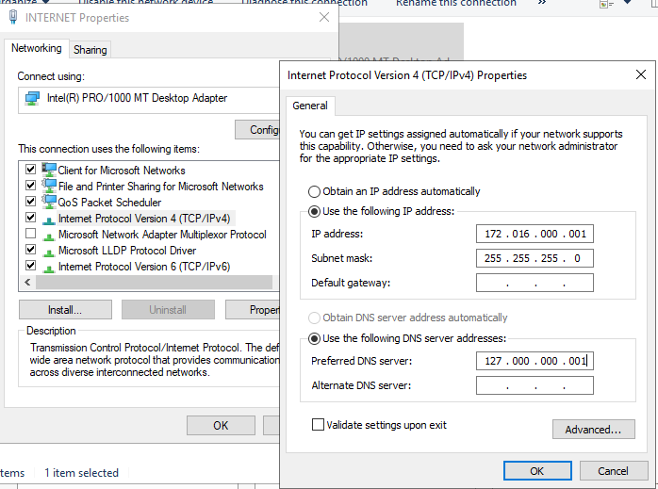Screen dimensions: 658x489
Task: Click the Preferred DNS server field
Action: click(535, 361)
